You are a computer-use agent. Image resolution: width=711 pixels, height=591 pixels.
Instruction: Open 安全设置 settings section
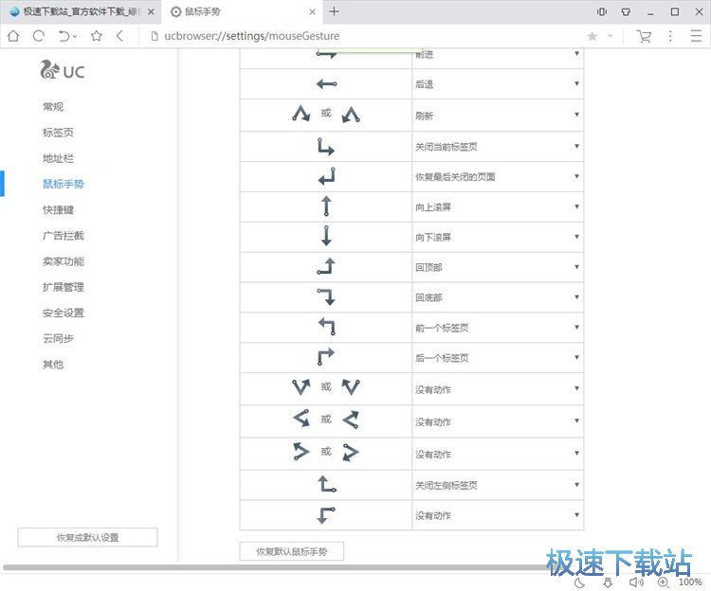(63, 313)
